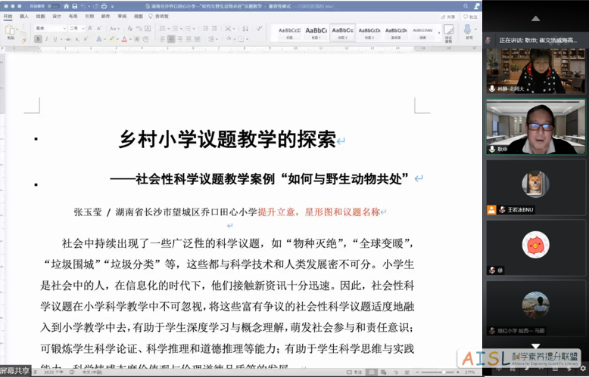
Task: Open the 引用 ribbon tab
Action: [x=89, y=17]
